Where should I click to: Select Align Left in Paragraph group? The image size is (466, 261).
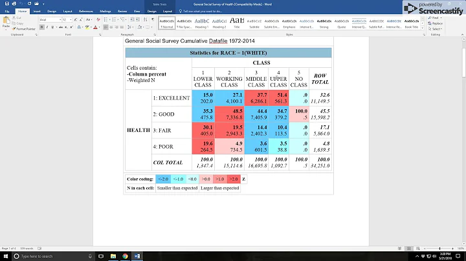105,27
